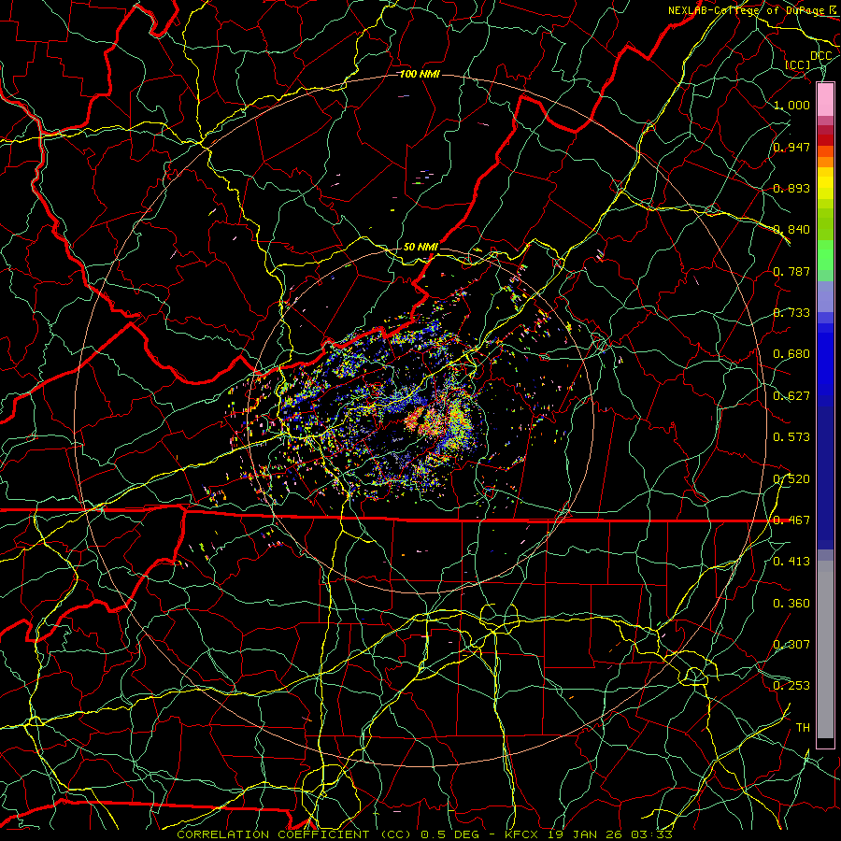Pick the periwinkle band in CC legend
841x841 pixels.
tap(825, 296)
